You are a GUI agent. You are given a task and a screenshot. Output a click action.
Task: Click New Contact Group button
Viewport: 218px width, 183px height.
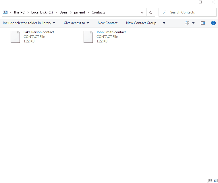[141, 23]
